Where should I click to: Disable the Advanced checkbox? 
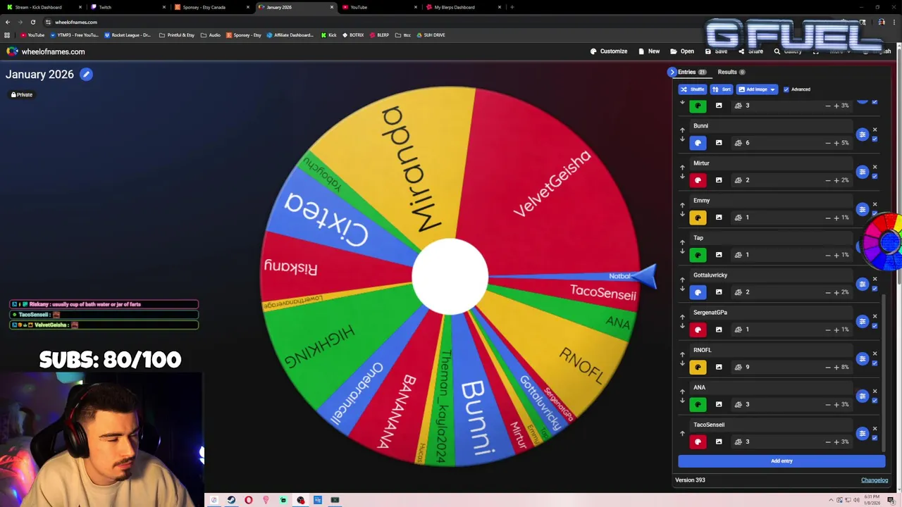point(786,89)
